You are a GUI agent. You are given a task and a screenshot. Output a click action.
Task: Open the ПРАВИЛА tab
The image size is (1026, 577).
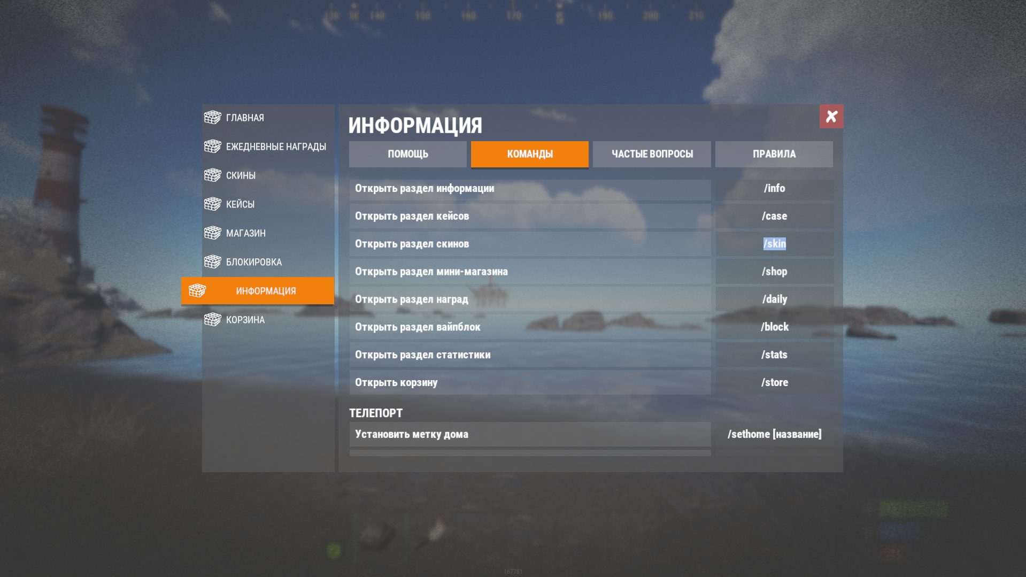pos(774,154)
